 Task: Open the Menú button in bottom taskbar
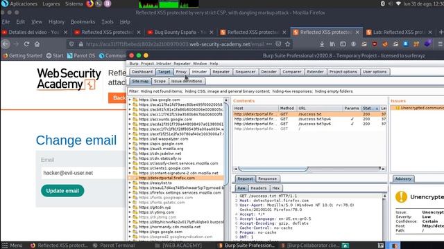[12, 246]
